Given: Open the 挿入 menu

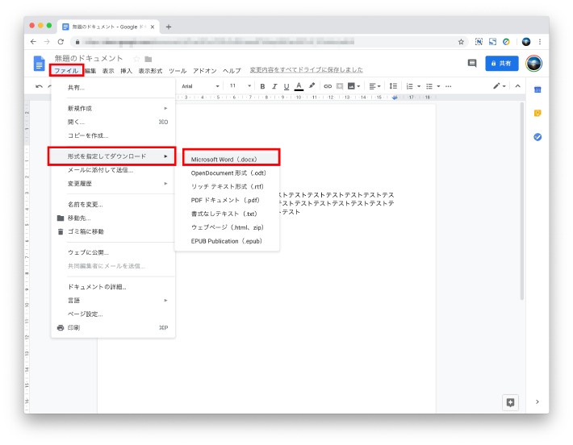Looking at the screenshot, I should point(126,71).
